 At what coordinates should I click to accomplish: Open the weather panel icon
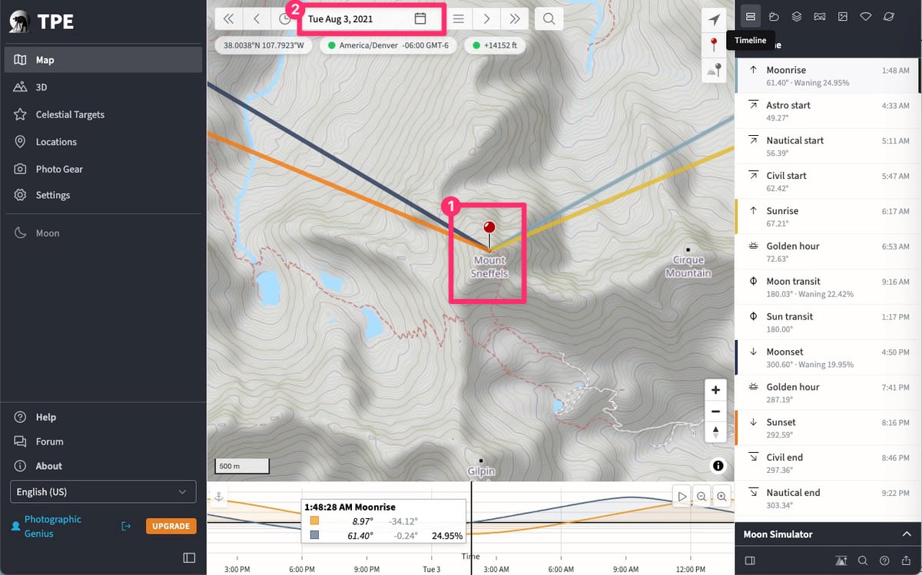(774, 16)
